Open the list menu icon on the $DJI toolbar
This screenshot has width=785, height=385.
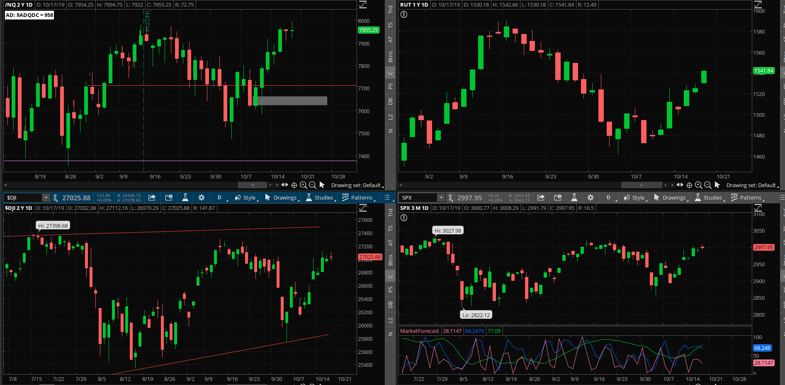(387, 197)
